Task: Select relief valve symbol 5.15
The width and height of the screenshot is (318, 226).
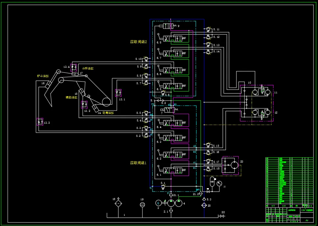Action: click(208, 145)
